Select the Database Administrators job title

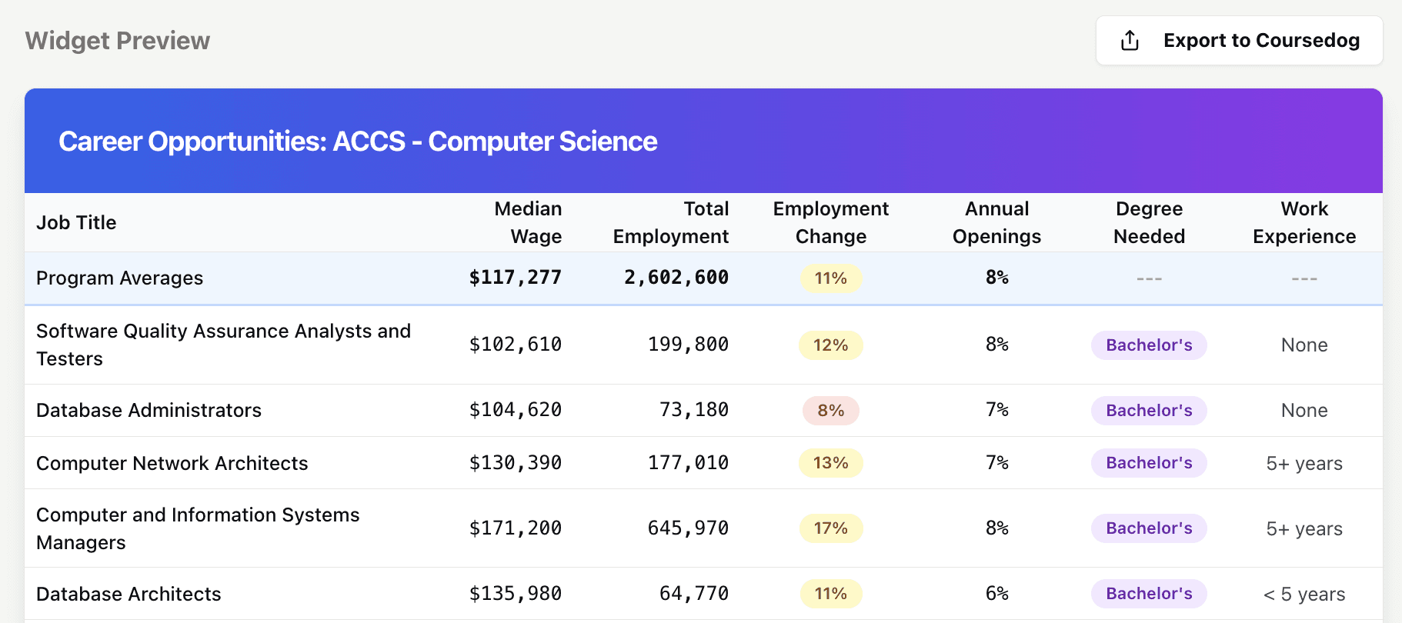(x=149, y=410)
